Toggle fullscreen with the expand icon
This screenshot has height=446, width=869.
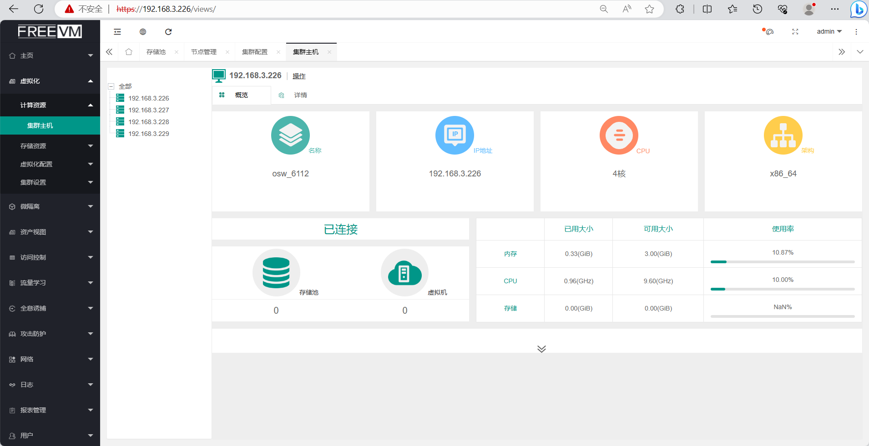(x=795, y=32)
